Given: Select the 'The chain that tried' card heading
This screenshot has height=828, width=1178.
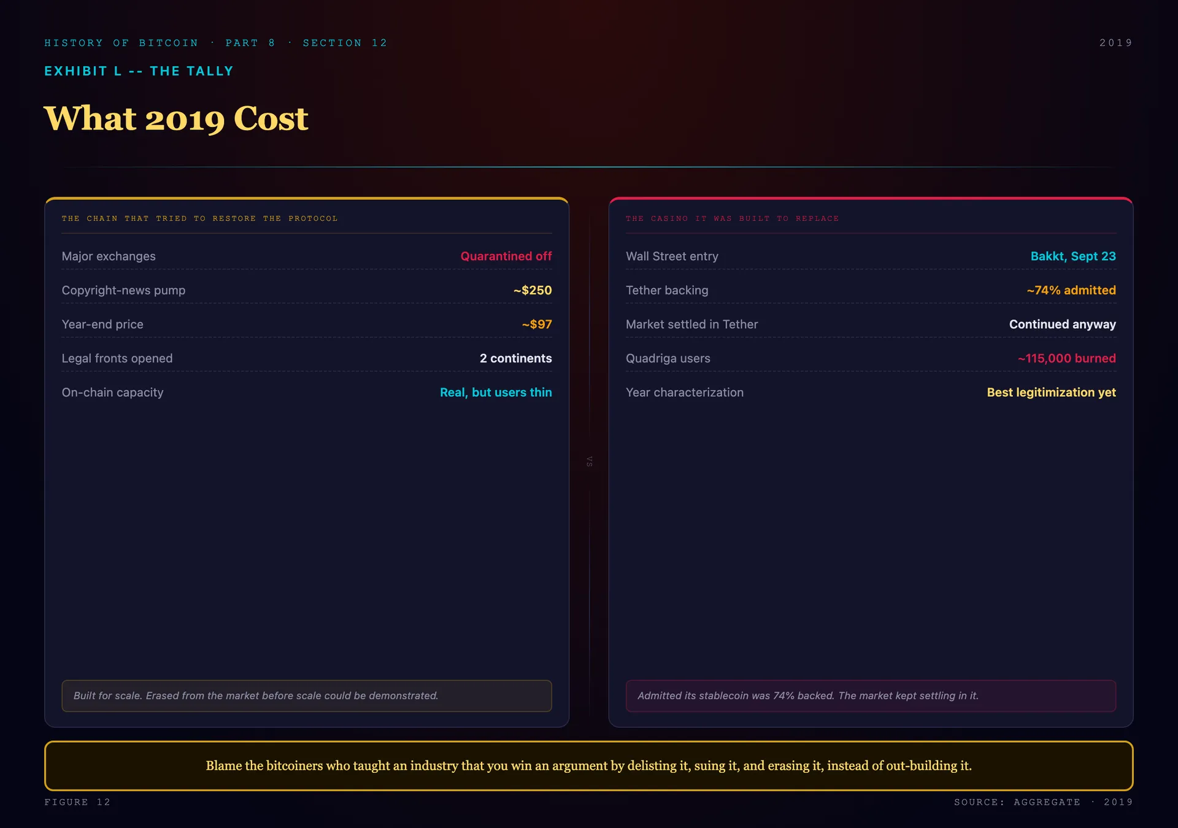Looking at the screenshot, I should tap(200, 218).
